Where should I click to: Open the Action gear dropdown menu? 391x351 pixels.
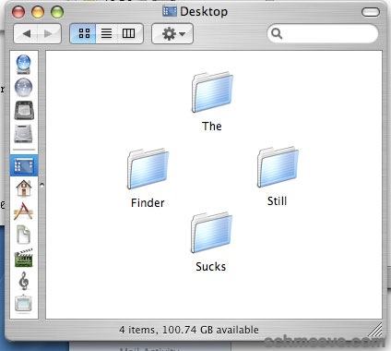coord(172,33)
